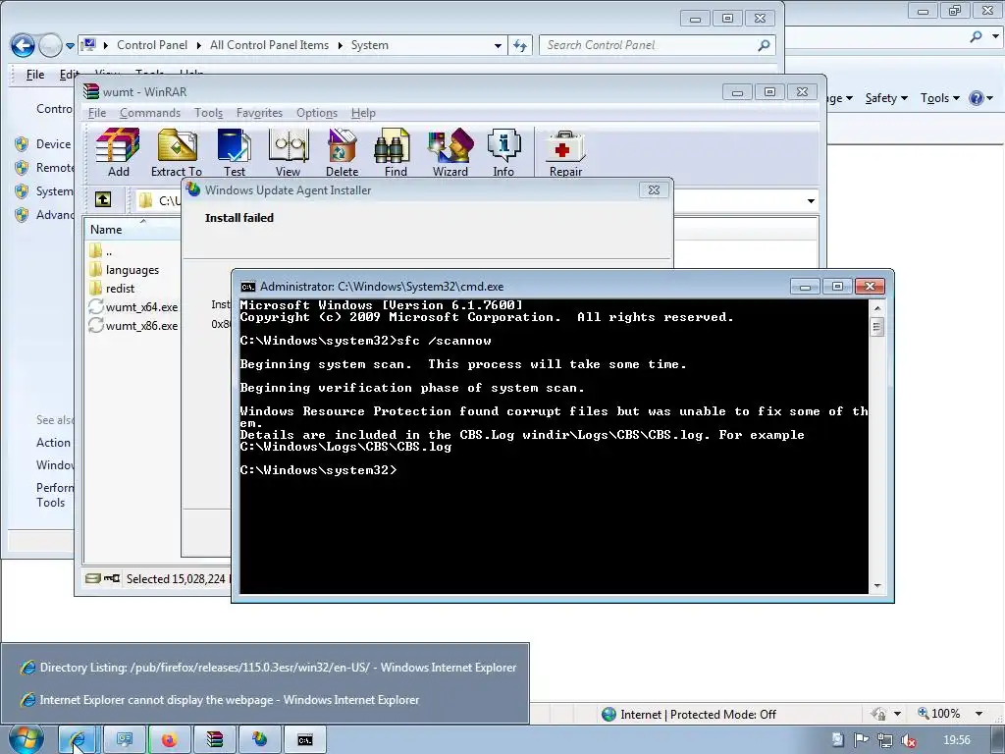
Task: Click cmd.exe title bar system icon
Action: tap(247, 287)
